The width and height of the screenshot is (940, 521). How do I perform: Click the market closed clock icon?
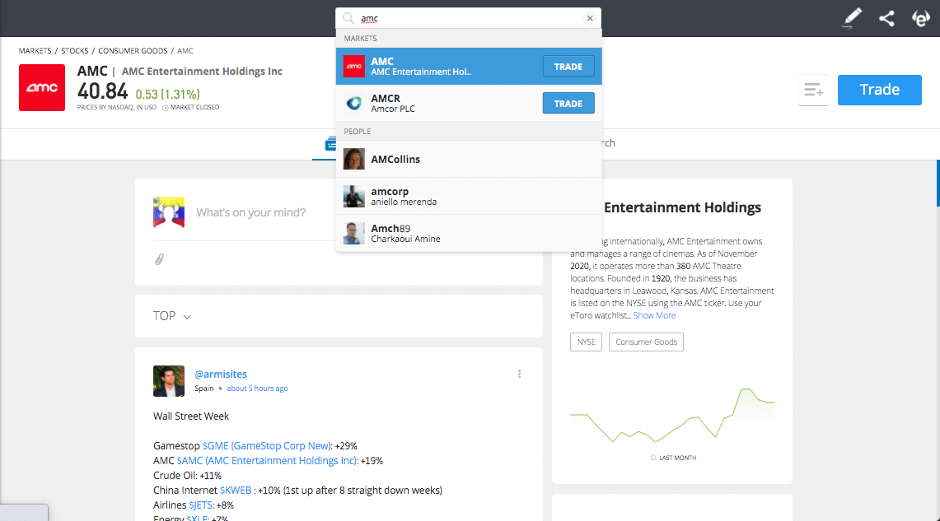166,108
